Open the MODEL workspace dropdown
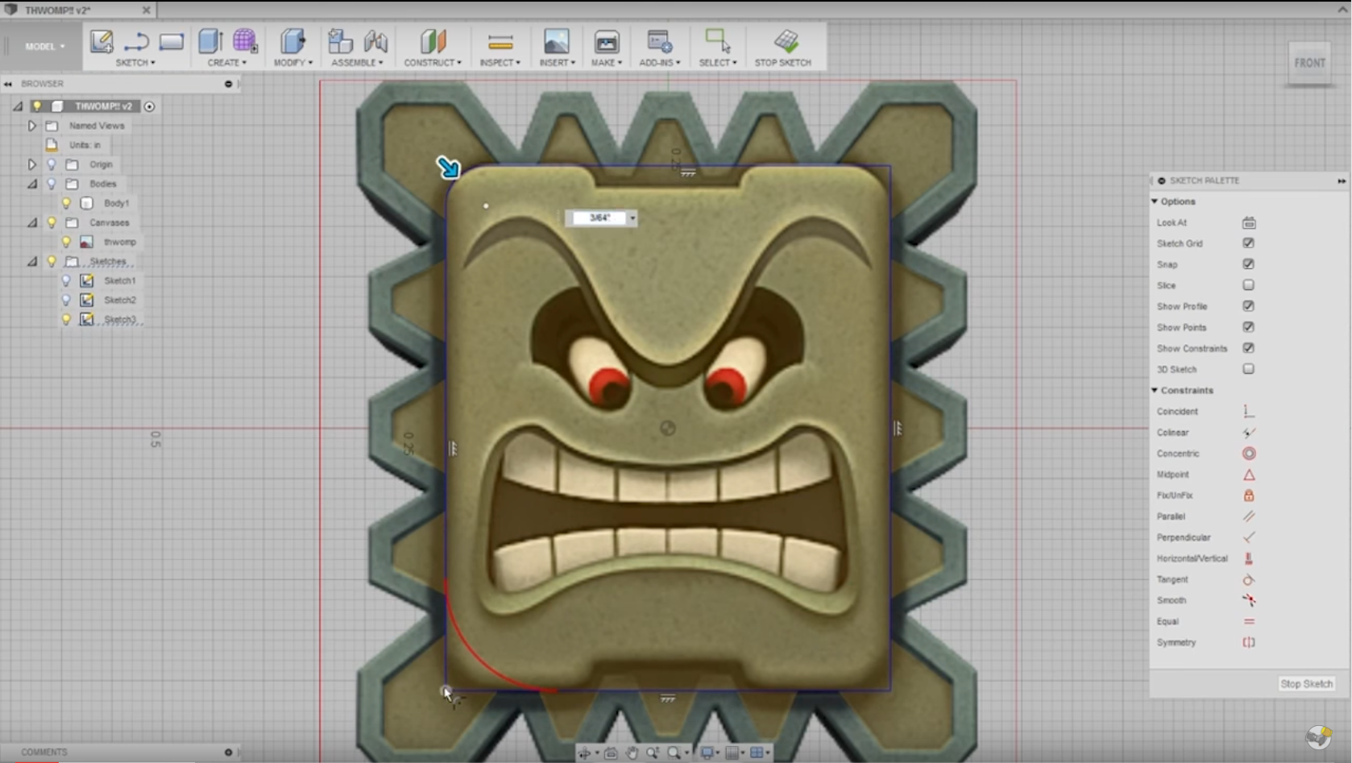This screenshot has height=763, width=1352. pos(44,47)
